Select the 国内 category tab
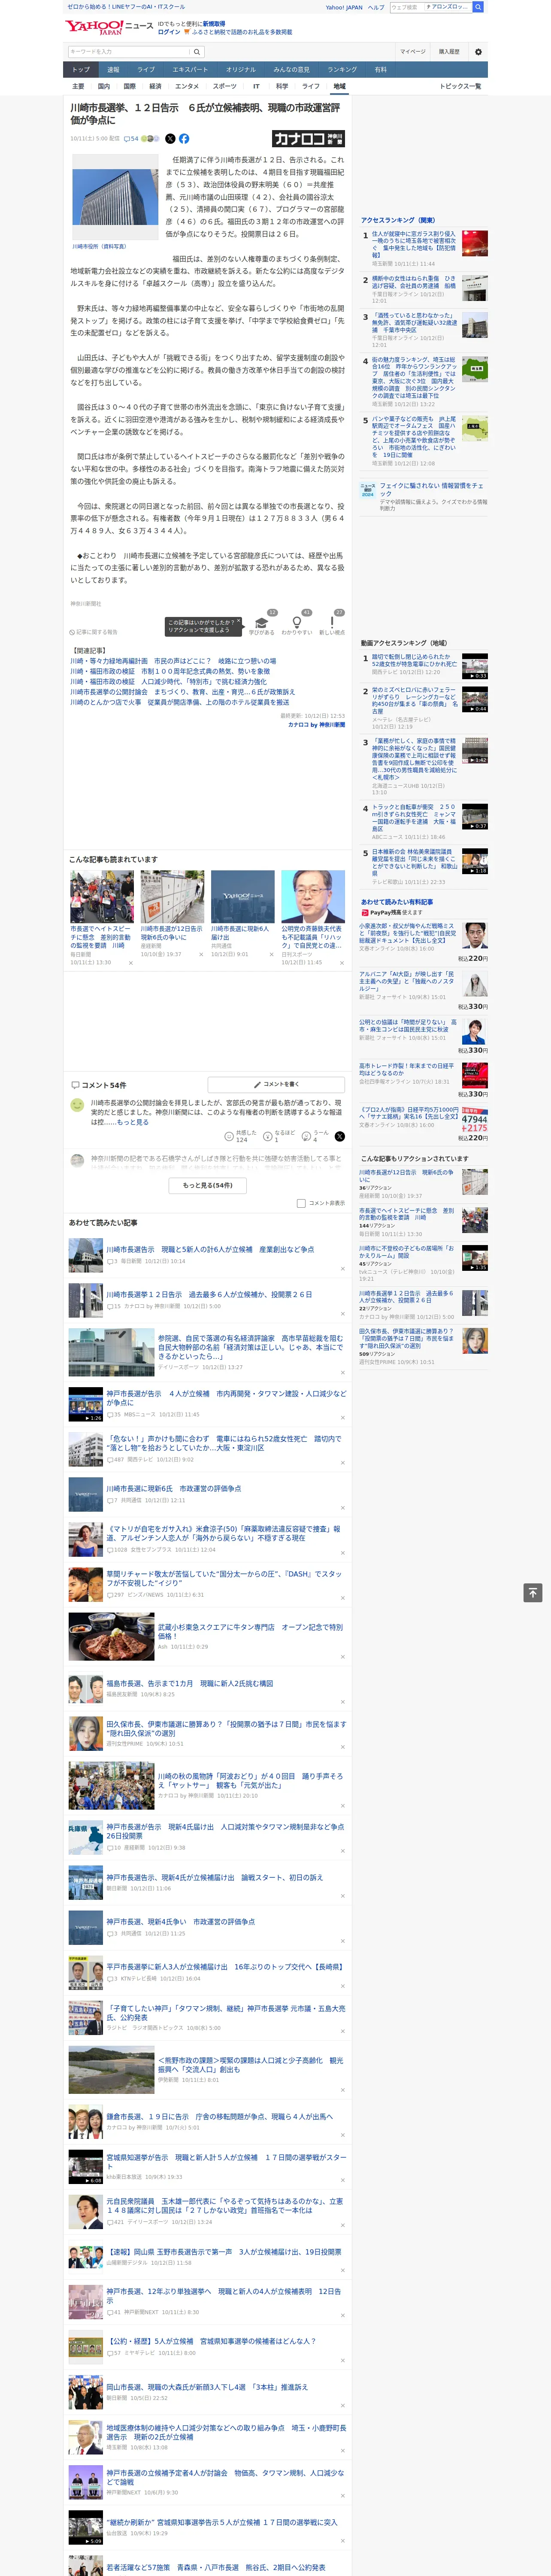Image resolution: width=551 pixels, height=2576 pixels. [103, 86]
